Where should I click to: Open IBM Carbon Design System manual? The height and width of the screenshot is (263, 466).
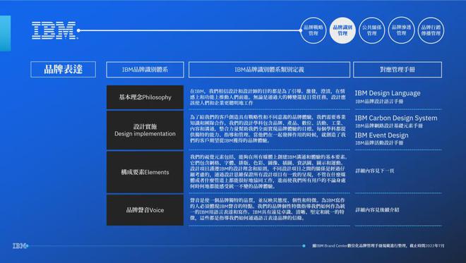point(396,118)
